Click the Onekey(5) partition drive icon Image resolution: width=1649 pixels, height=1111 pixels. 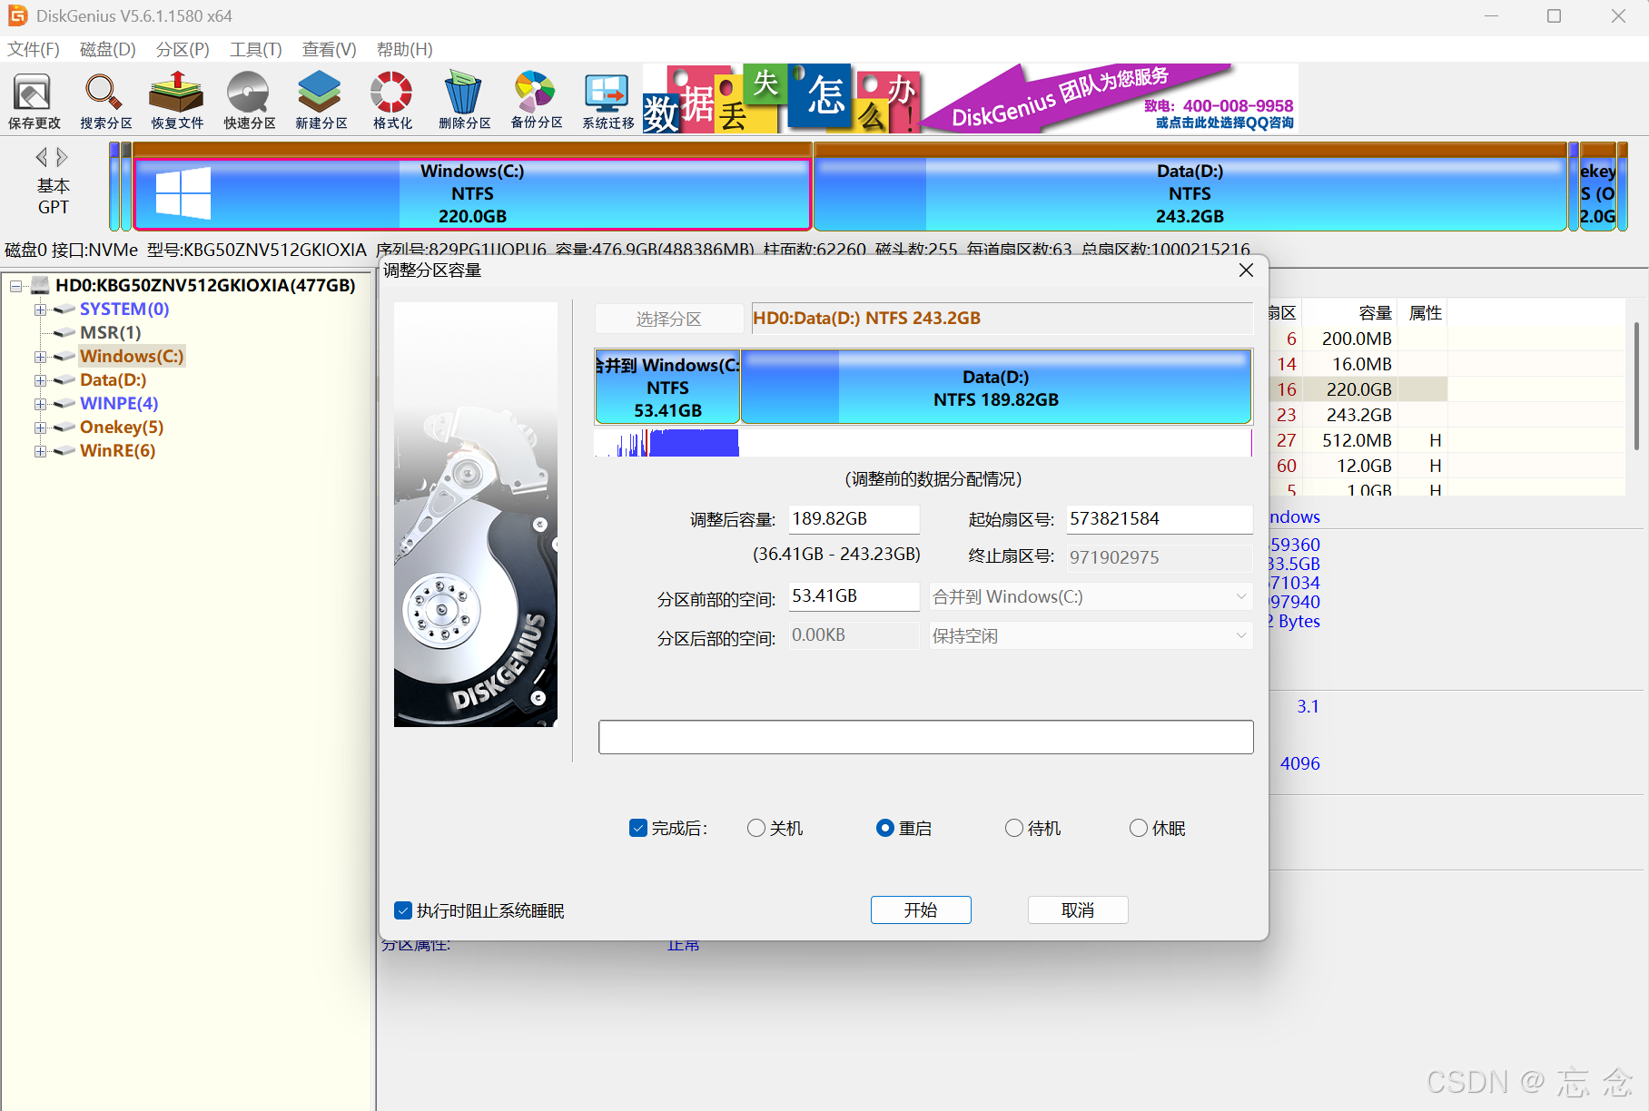click(64, 427)
